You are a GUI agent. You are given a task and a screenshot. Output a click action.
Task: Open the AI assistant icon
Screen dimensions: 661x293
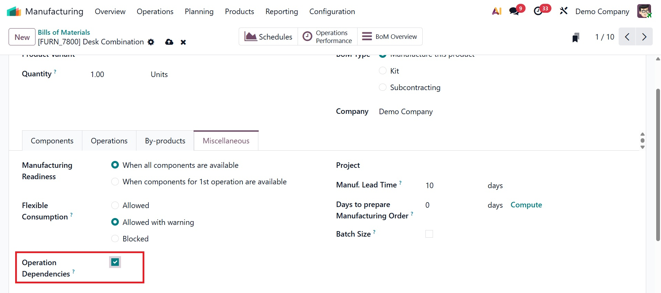coord(497,11)
